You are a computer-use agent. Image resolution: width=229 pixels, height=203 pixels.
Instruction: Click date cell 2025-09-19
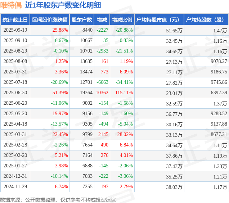(15, 30)
